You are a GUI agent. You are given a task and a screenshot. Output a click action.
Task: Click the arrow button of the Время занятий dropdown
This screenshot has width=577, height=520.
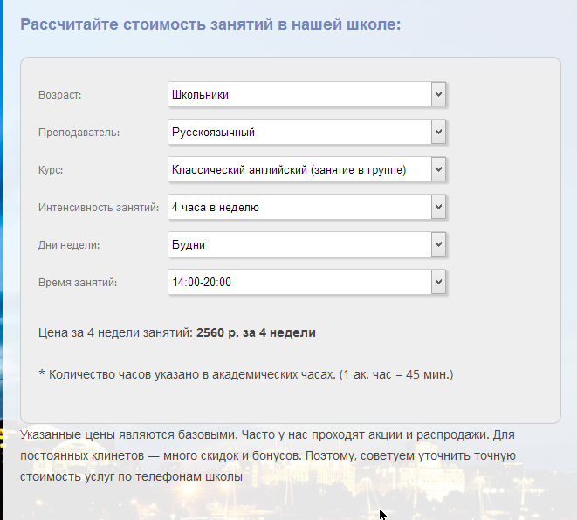coord(438,282)
